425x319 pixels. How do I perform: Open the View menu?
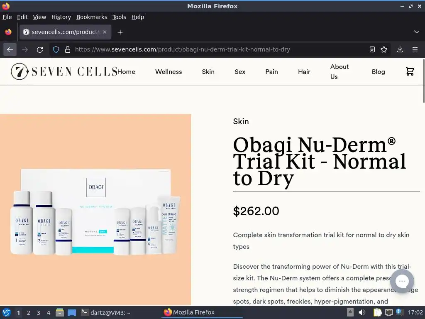click(x=39, y=17)
